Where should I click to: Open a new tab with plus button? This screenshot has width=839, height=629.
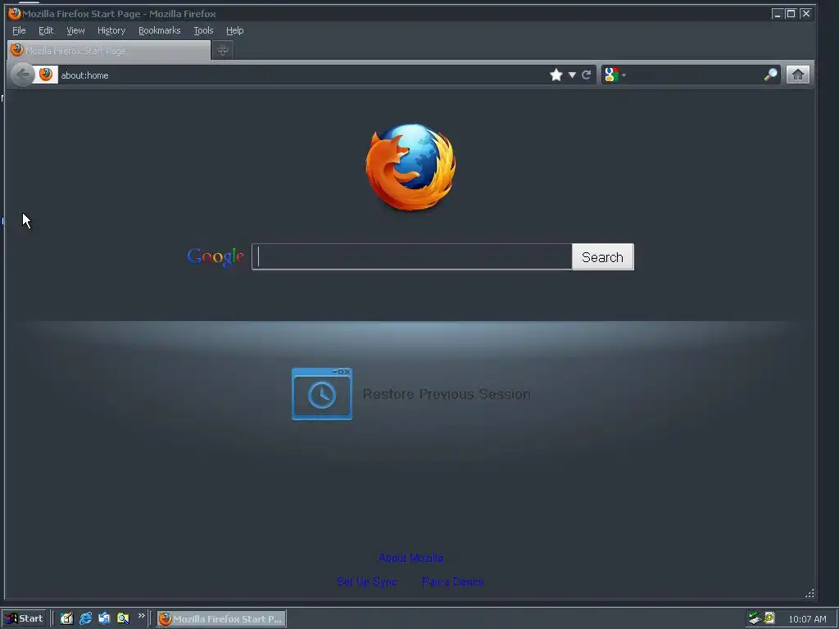[223, 50]
